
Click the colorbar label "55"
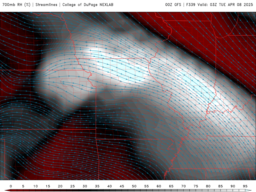click(x=147, y=186)
